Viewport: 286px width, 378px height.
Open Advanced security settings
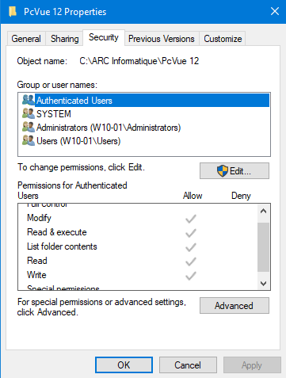[x=235, y=306]
